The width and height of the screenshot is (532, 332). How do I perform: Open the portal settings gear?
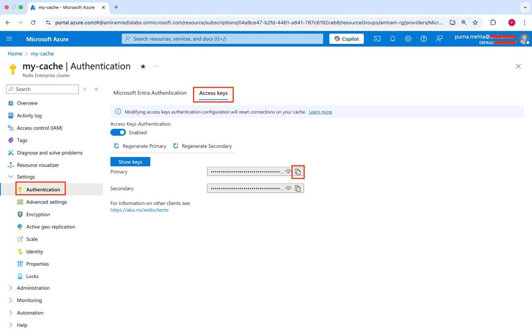click(408, 39)
